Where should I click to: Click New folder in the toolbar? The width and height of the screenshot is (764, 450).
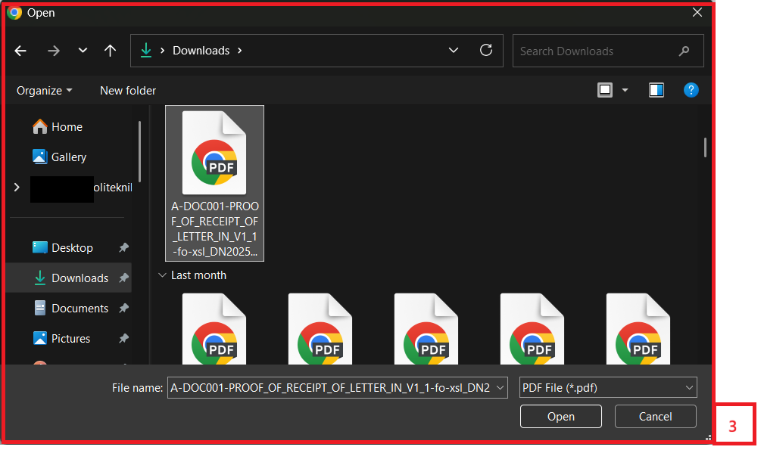coord(128,90)
